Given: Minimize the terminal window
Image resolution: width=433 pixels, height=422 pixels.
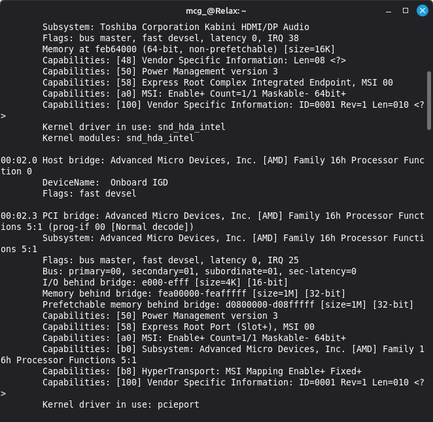Looking at the screenshot, I should pyautogui.click(x=389, y=10).
